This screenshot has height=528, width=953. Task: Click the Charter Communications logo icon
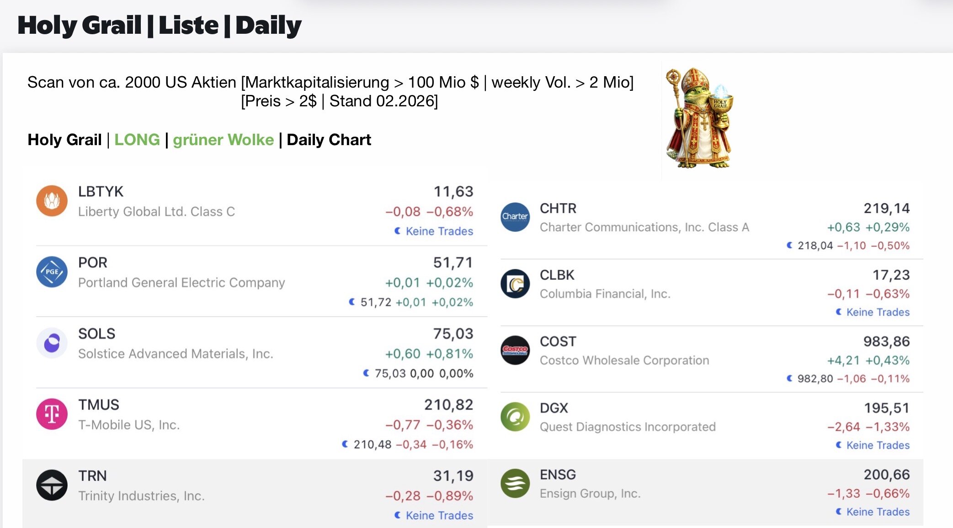point(515,217)
